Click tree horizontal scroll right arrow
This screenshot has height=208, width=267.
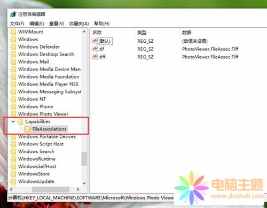tap(78, 189)
